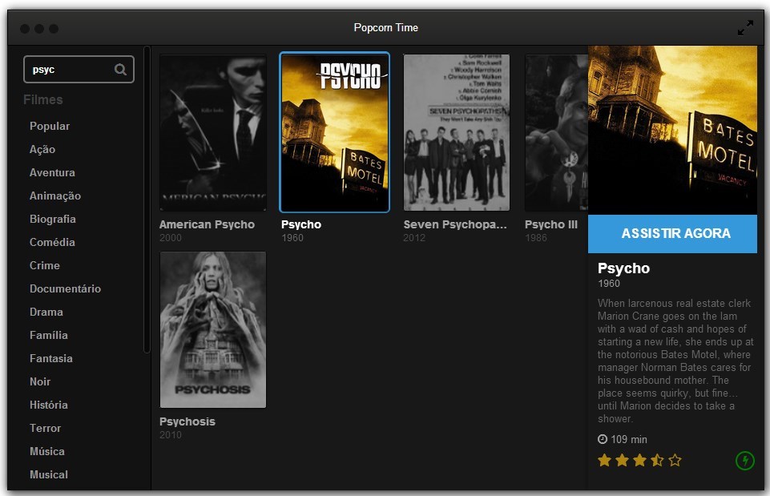This screenshot has width=770, height=496.
Task: Browse the Terror genre
Action: (45, 428)
